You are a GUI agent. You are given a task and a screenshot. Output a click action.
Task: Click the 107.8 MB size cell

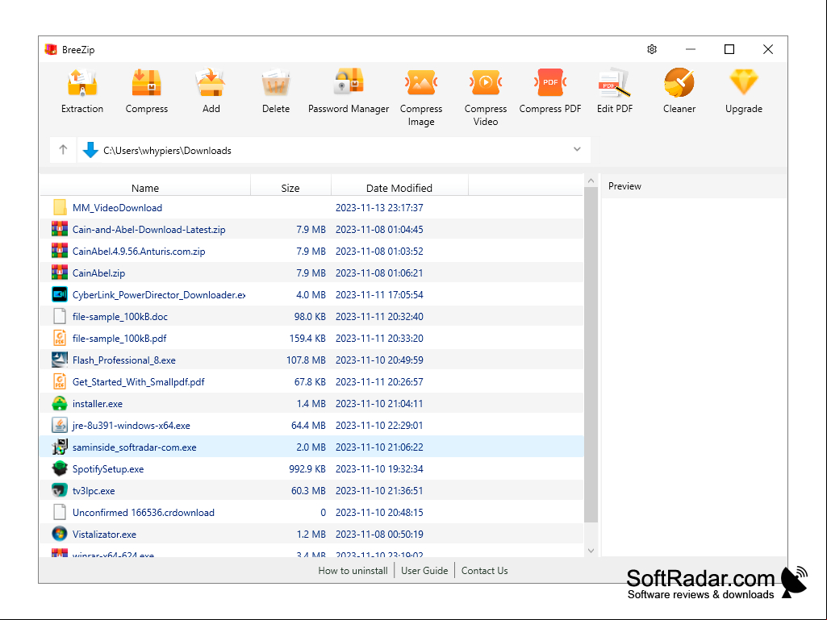(x=306, y=360)
